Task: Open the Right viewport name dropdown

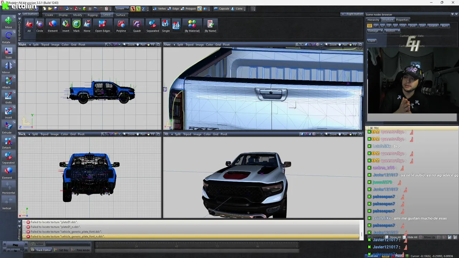Action: coord(23,45)
